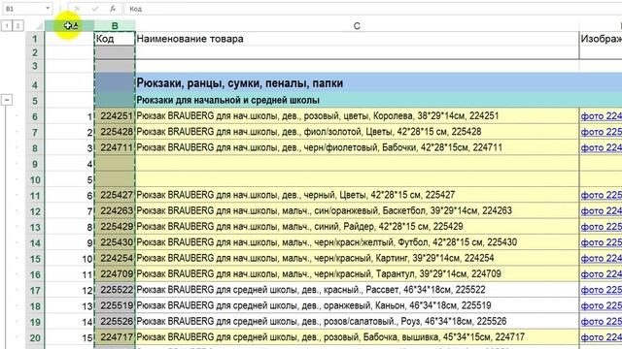
Task: Select the фиол/золотой Цветы backpack name cell
Action: 357,132
